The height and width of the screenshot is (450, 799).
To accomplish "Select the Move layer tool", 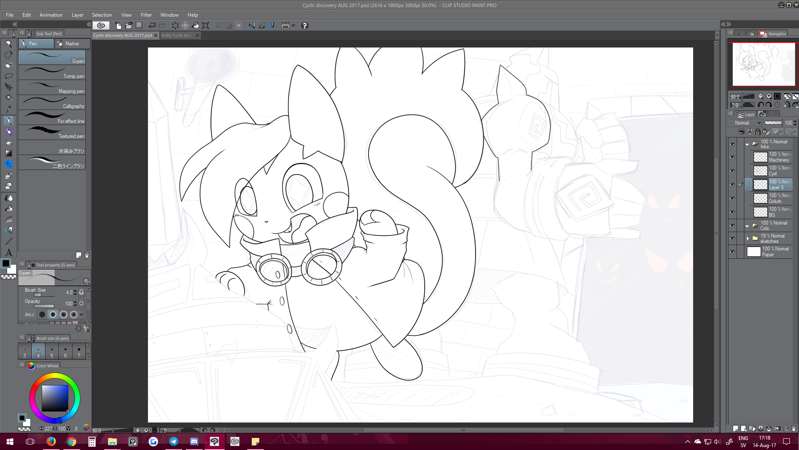I will 8,87.
